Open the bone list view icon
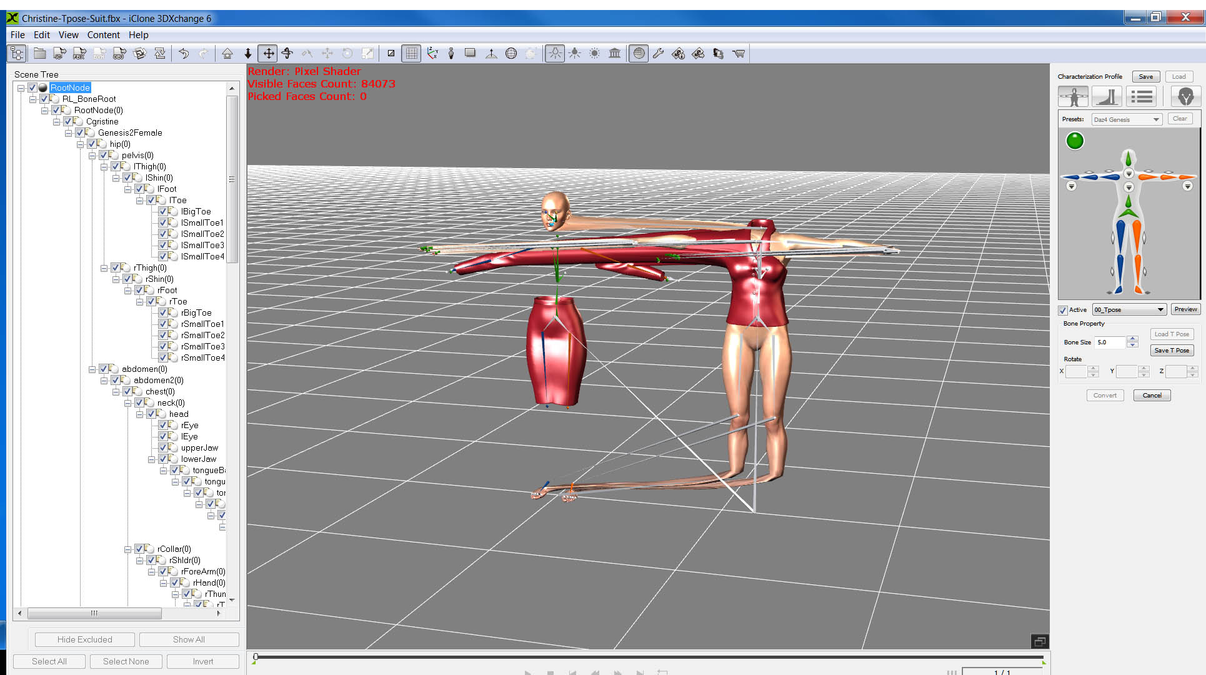Image resolution: width=1206 pixels, height=675 pixels. pyautogui.click(x=1142, y=97)
